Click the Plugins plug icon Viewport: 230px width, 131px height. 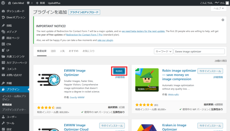coord(3,89)
